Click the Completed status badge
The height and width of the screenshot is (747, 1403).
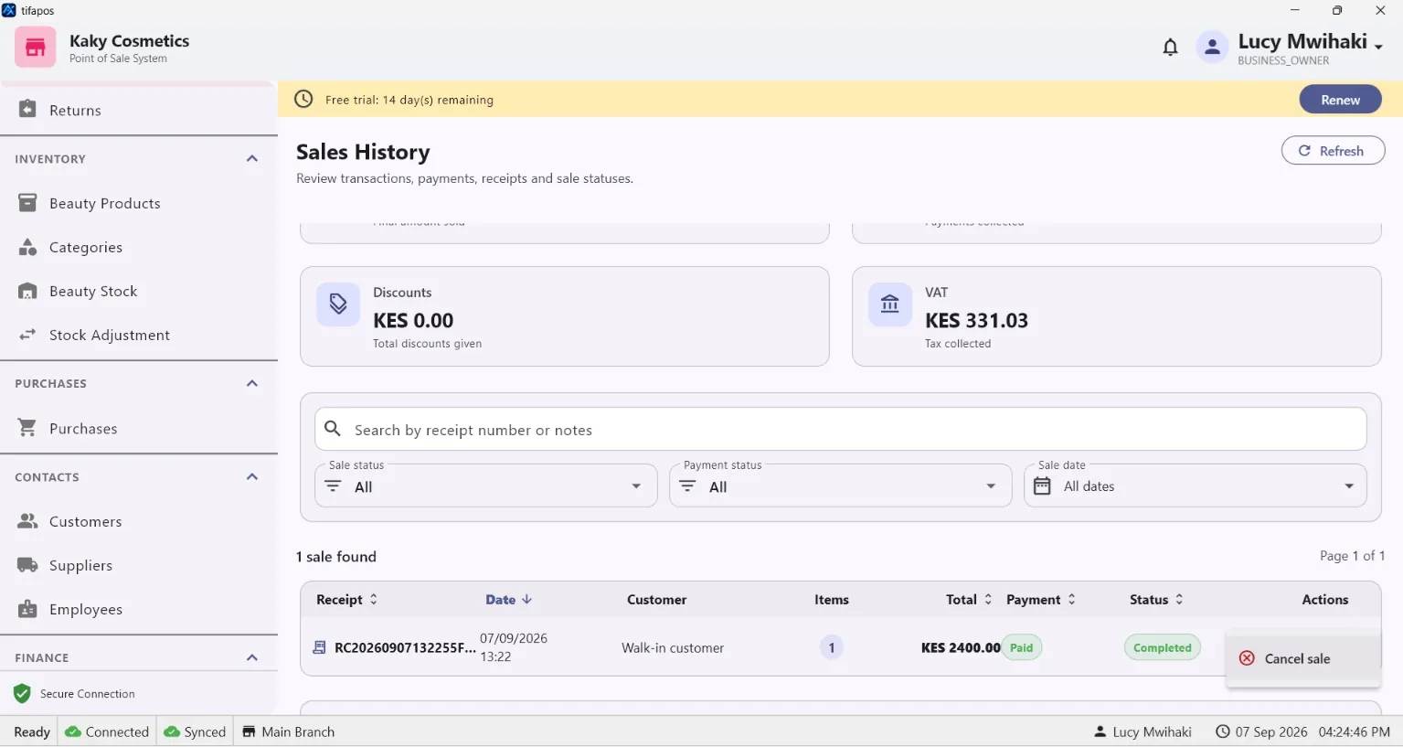pyautogui.click(x=1162, y=647)
